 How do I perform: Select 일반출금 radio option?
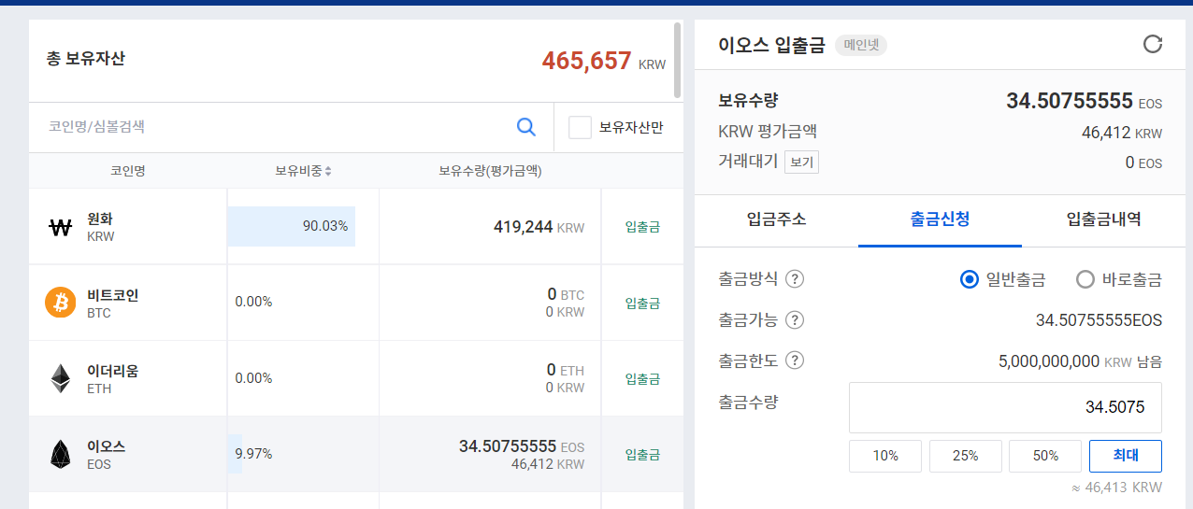pos(970,279)
